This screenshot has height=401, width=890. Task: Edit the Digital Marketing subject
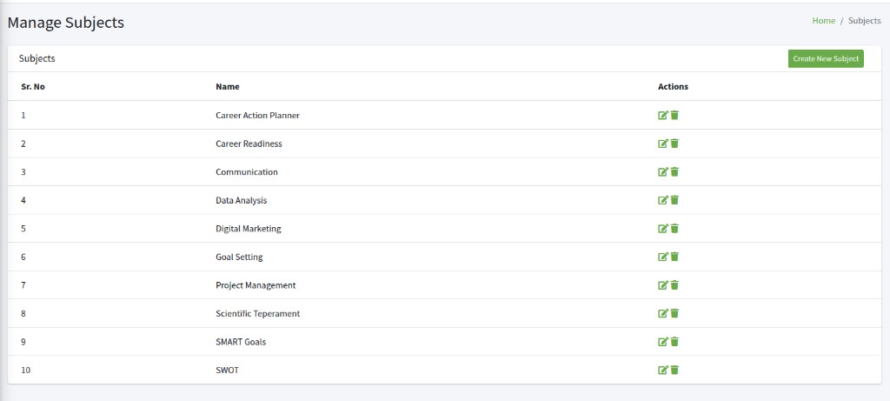click(663, 228)
